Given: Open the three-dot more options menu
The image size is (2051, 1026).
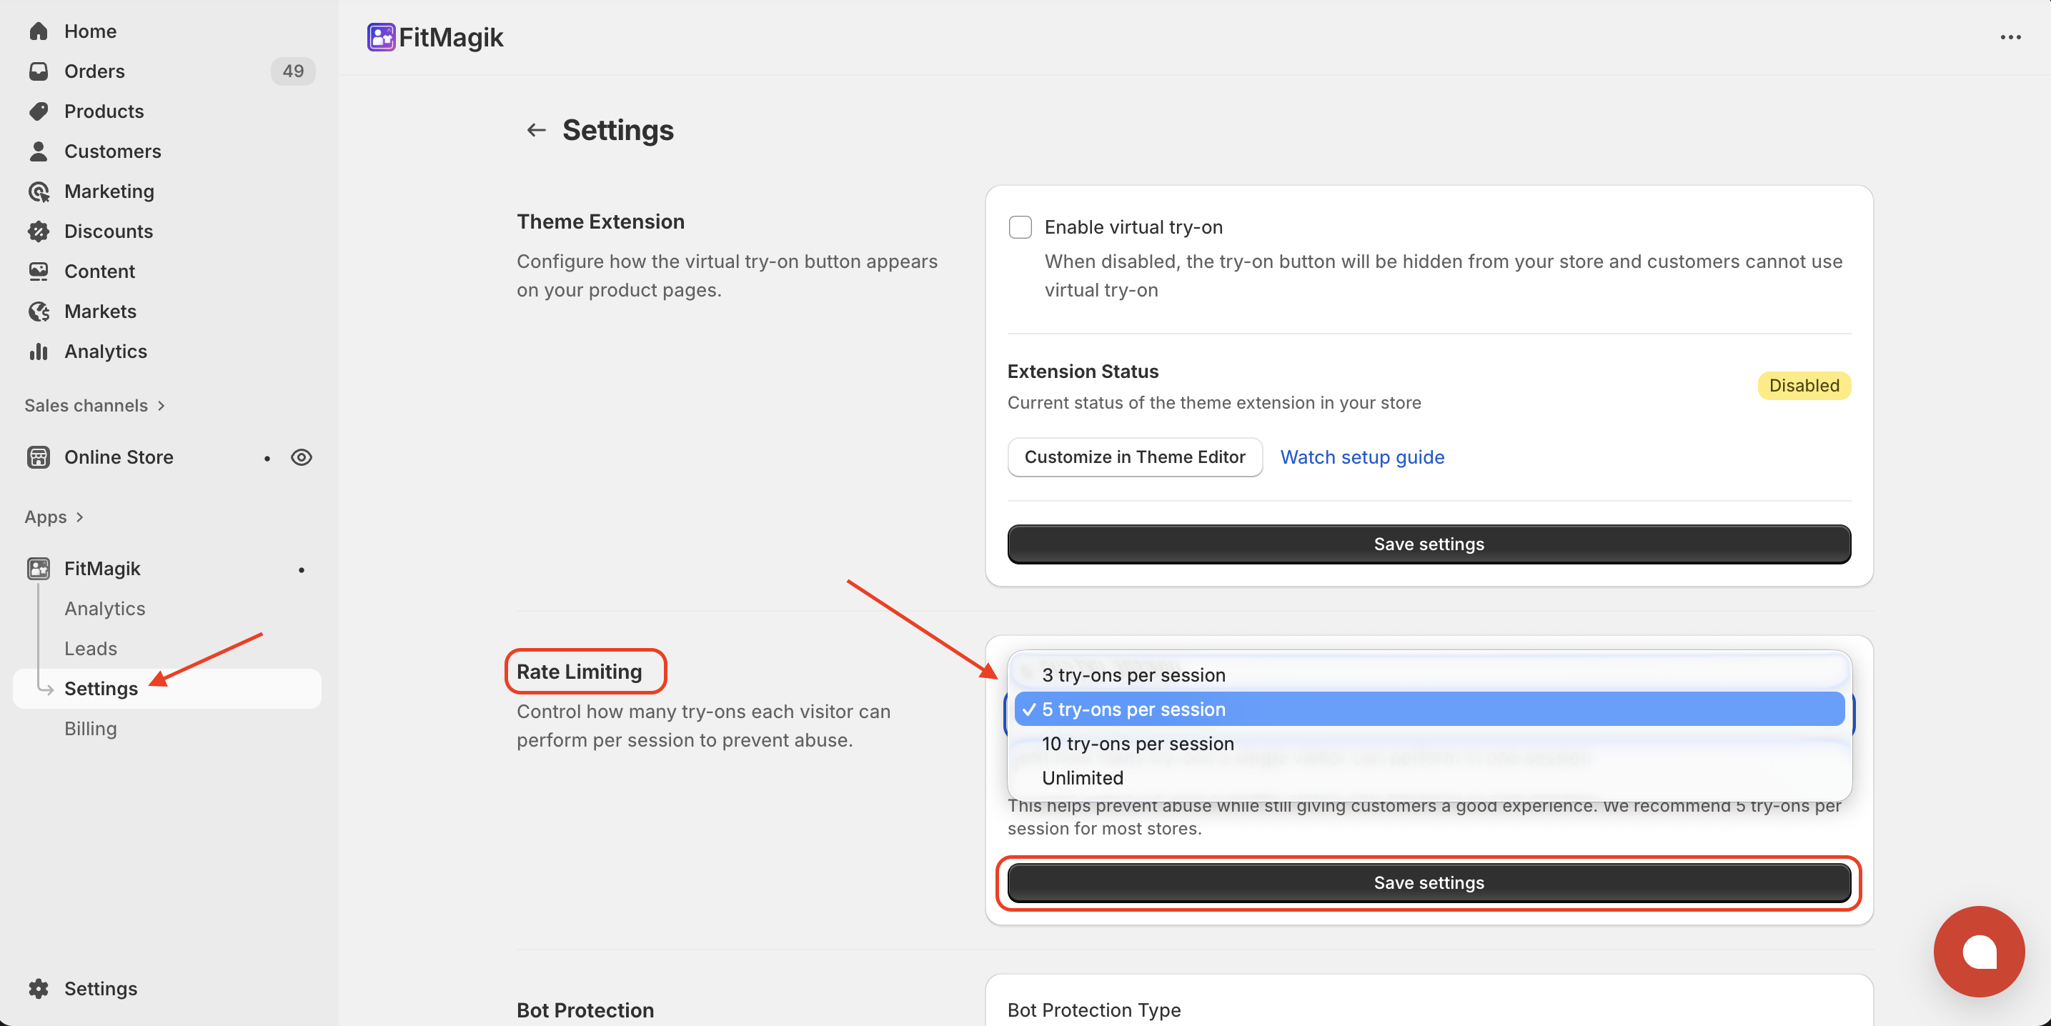Looking at the screenshot, I should [x=2010, y=37].
